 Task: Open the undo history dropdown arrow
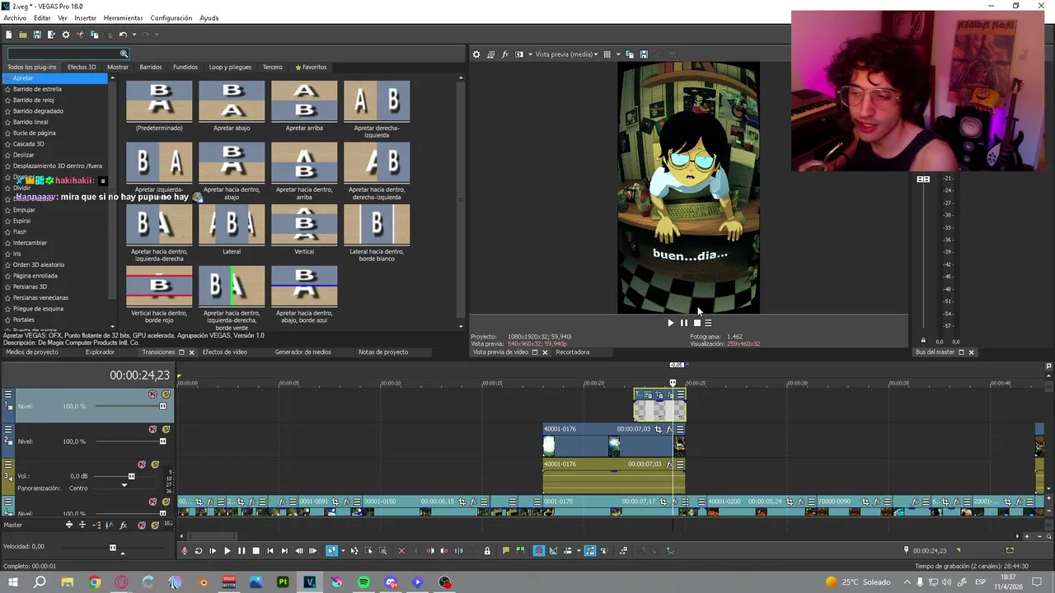[x=133, y=35]
